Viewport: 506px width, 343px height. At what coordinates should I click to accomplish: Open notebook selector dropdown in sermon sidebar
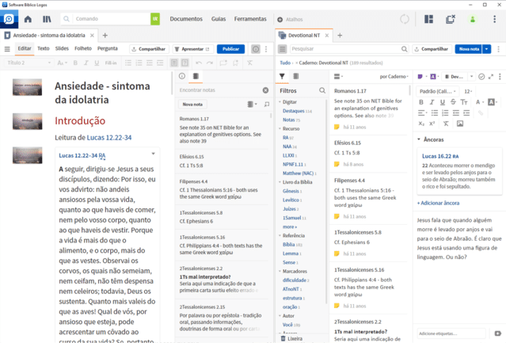pyautogui.click(x=252, y=105)
